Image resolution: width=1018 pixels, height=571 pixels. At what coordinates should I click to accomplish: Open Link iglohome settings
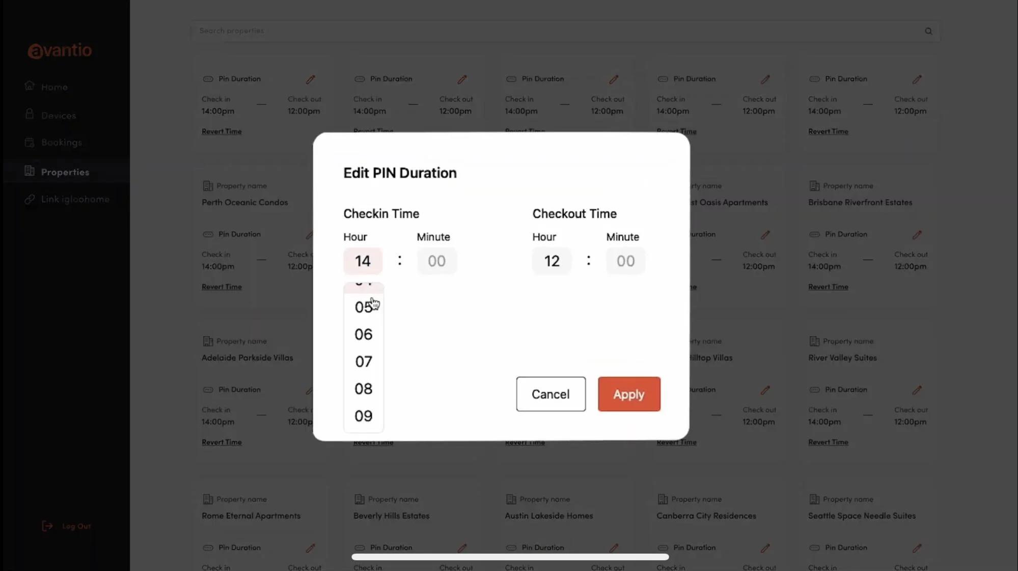tap(75, 199)
